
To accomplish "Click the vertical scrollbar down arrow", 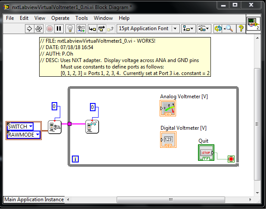I will 257,193.
